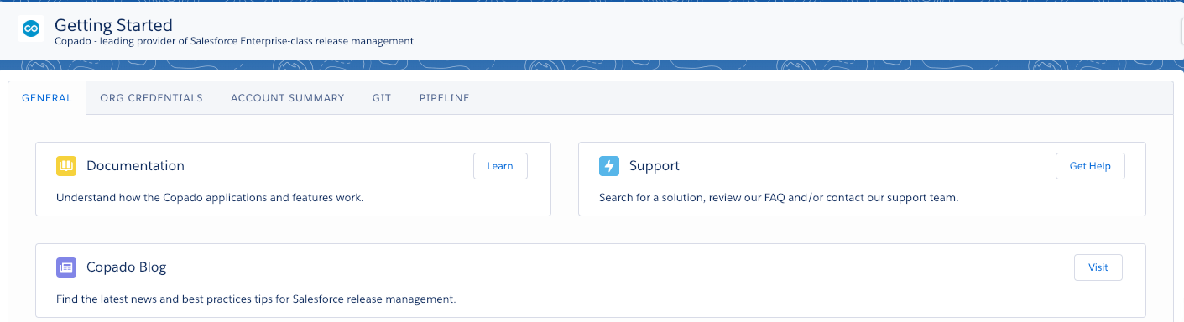
Task: Click the blog description about latest news
Action: [x=256, y=299]
